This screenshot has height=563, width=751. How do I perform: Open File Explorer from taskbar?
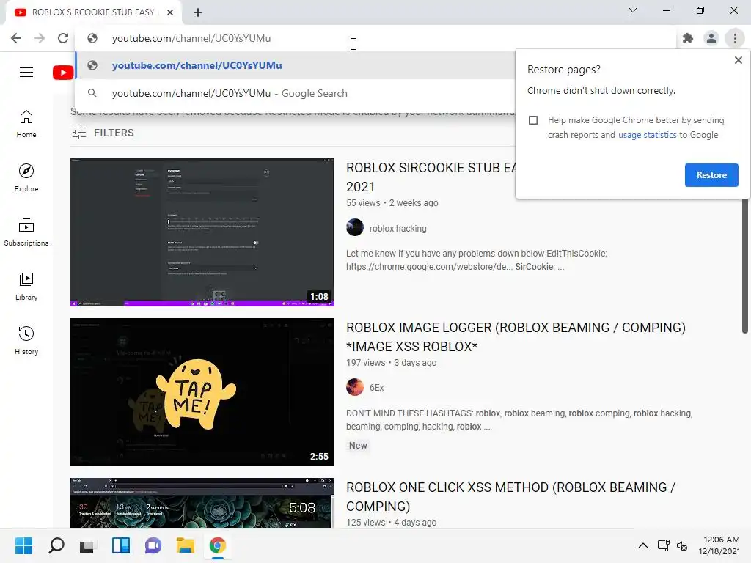186,545
